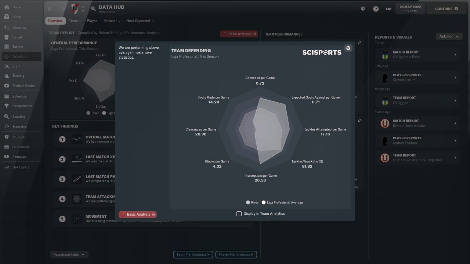This screenshot has width=470, height=264.
Task: Switch to the Player tab
Action: point(92,21)
